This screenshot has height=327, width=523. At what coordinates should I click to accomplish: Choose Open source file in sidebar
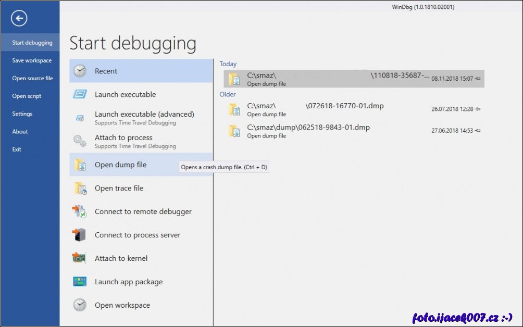pyautogui.click(x=32, y=78)
